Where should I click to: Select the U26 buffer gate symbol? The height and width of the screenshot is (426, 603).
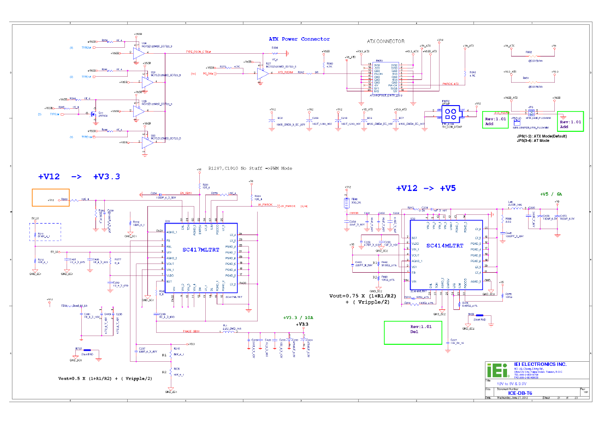coord(139,54)
